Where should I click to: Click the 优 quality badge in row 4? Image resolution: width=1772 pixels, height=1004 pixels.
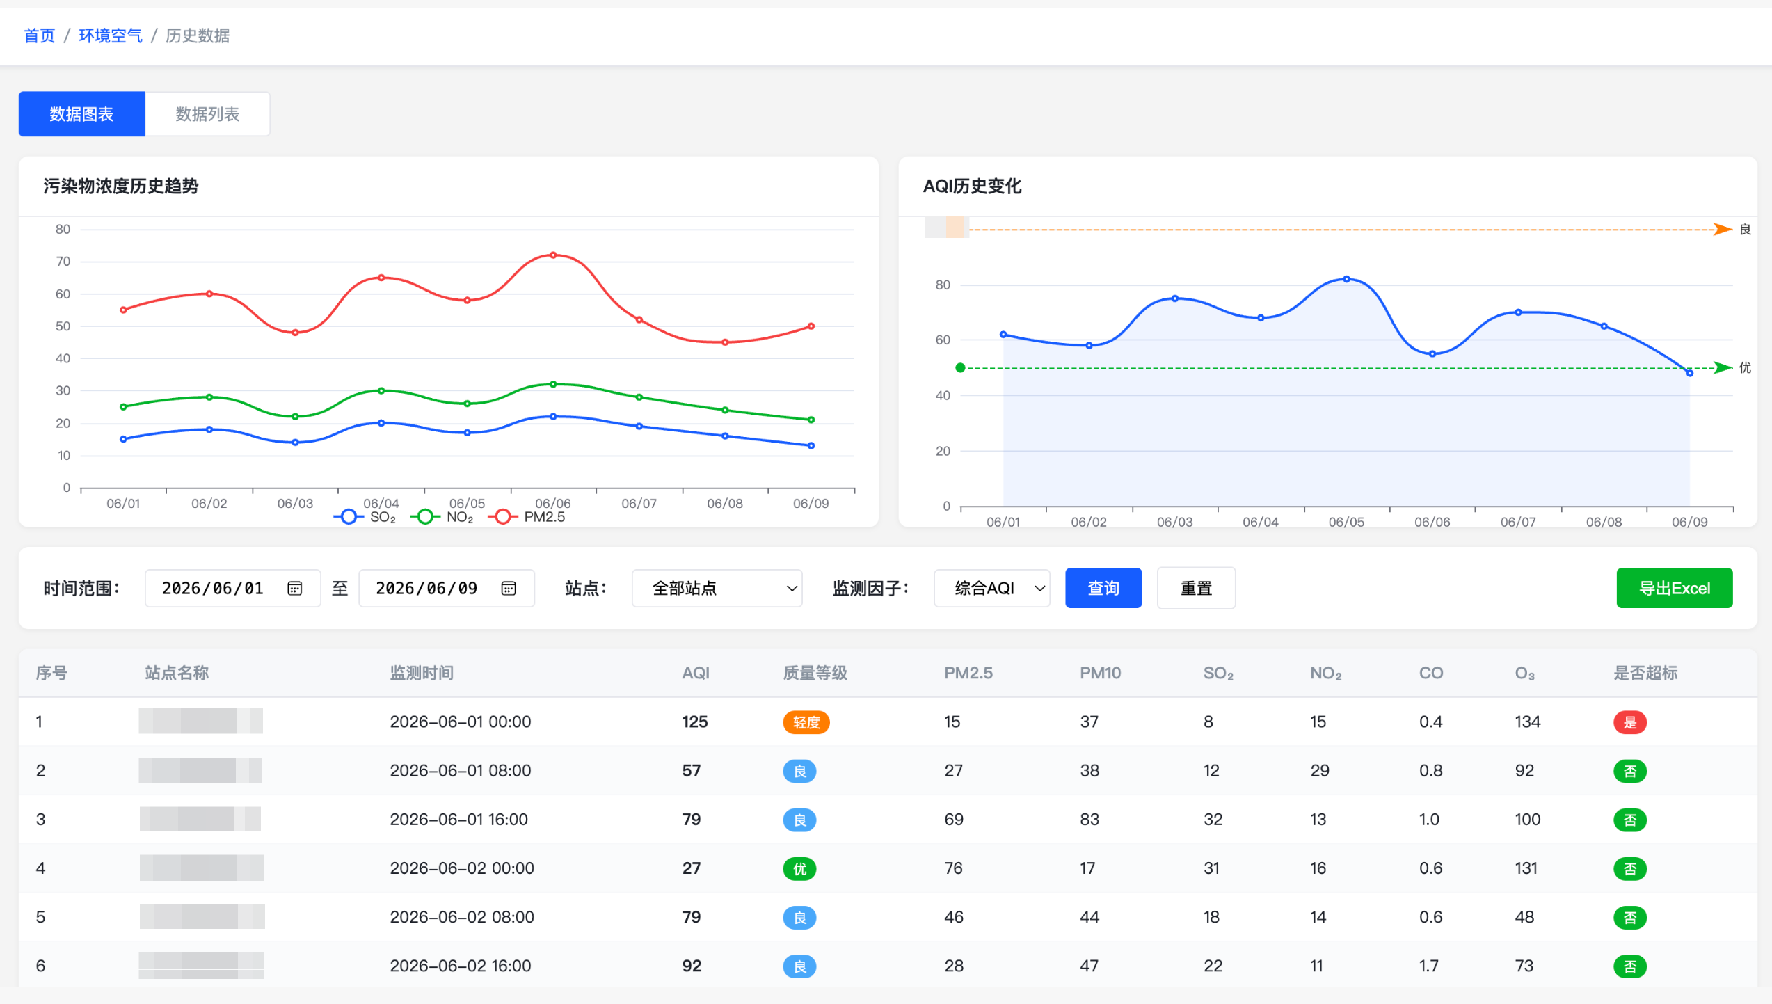pyautogui.click(x=799, y=869)
